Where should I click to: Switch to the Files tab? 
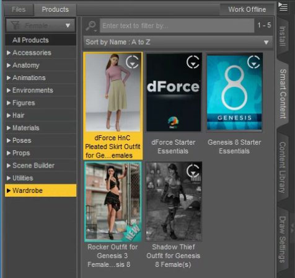(x=19, y=9)
